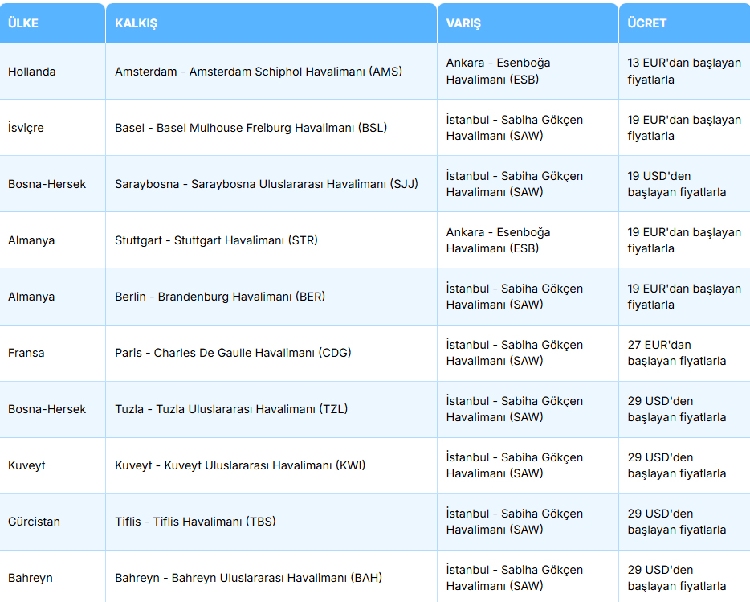750x602 pixels.
Task: Click the Fransa country cell
Action: click(x=26, y=353)
